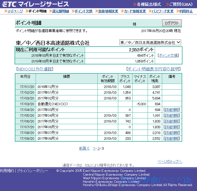Select the 摘要 column header
This screenshot has height=191, width=197.
point(67,79)
